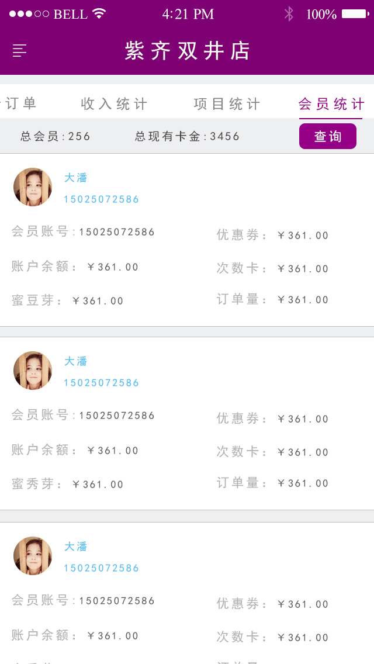374x664 pixels.
Task: Open the second member's avatar photo
Action: point(33,371)
